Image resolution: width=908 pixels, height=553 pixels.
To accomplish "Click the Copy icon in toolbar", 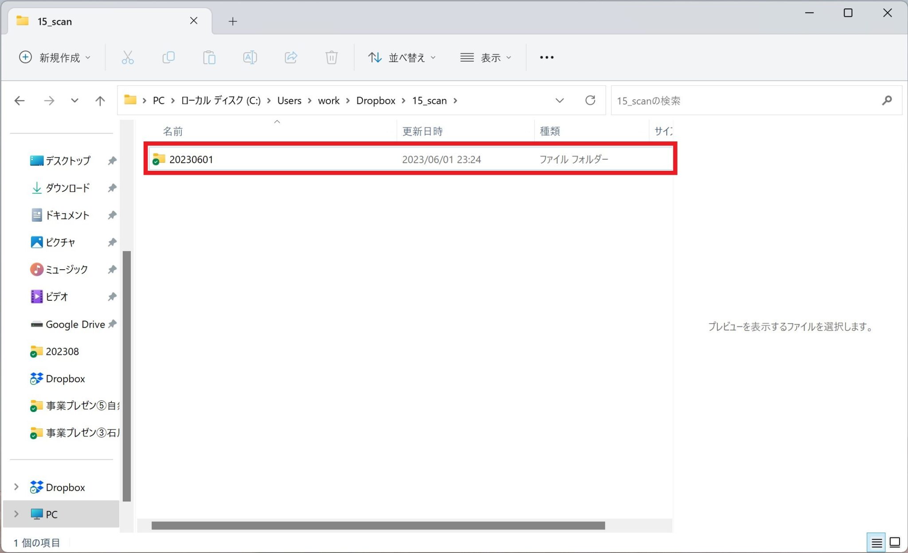I will pos(168,57).
